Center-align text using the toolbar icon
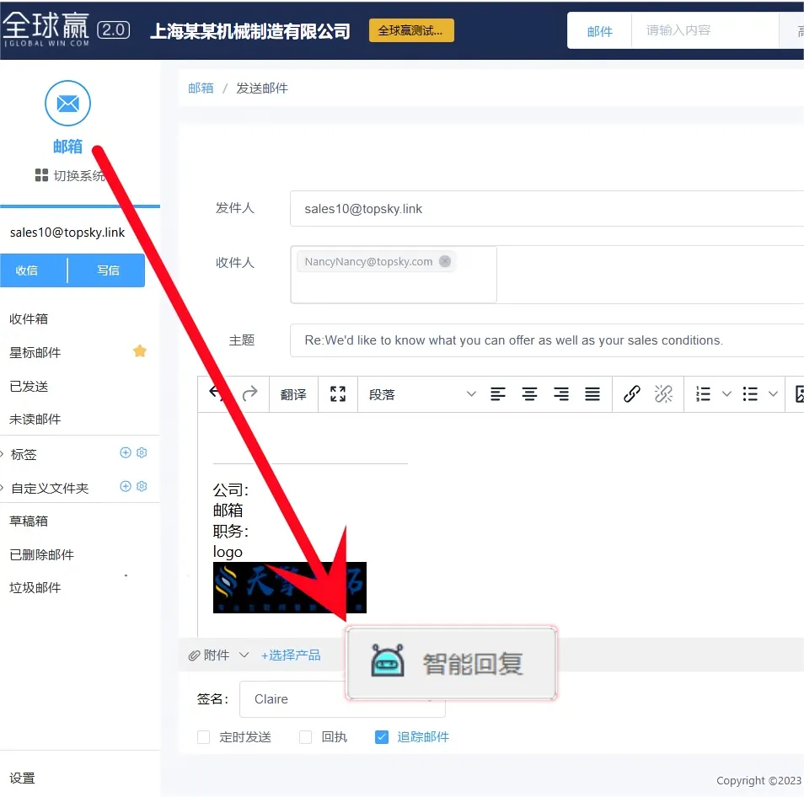 click(529, 394)
